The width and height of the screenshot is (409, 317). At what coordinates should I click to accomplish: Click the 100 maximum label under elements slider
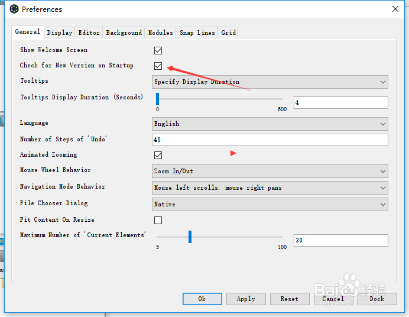282,247
